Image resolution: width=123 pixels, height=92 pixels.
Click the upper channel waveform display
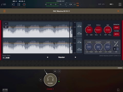(36, 30)
